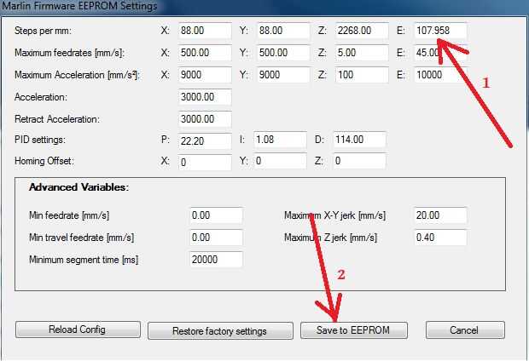Click the Marlin Firmware EEPROM Settings title

tap(79, 6)
